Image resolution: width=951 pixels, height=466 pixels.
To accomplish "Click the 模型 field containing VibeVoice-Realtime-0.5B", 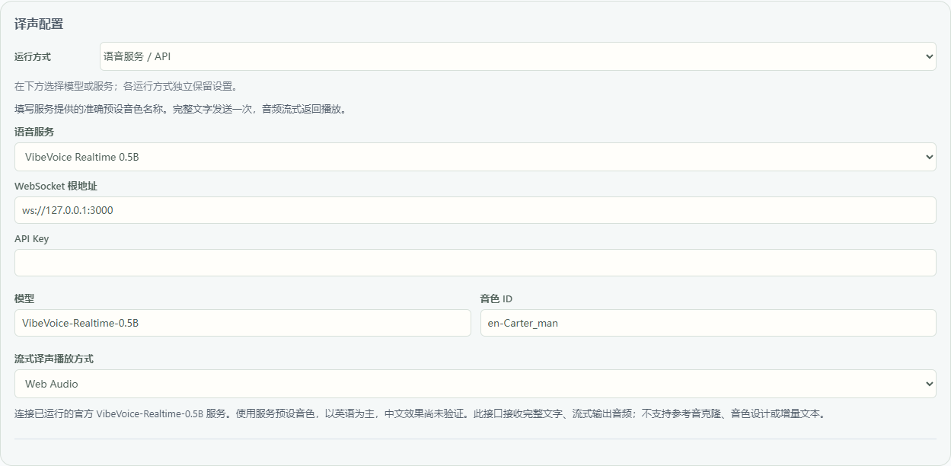I will pyautogui.click(x=243, y=323).
